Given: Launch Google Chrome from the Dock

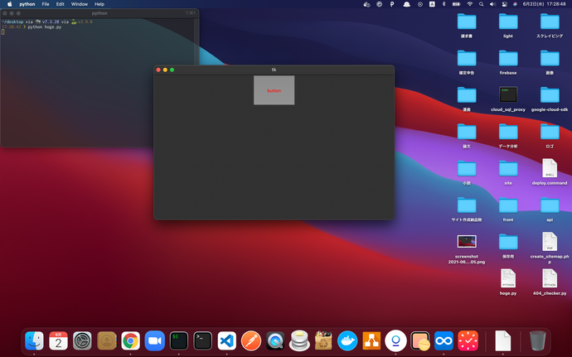Looking at the screenshot, I should click(131, 340).
